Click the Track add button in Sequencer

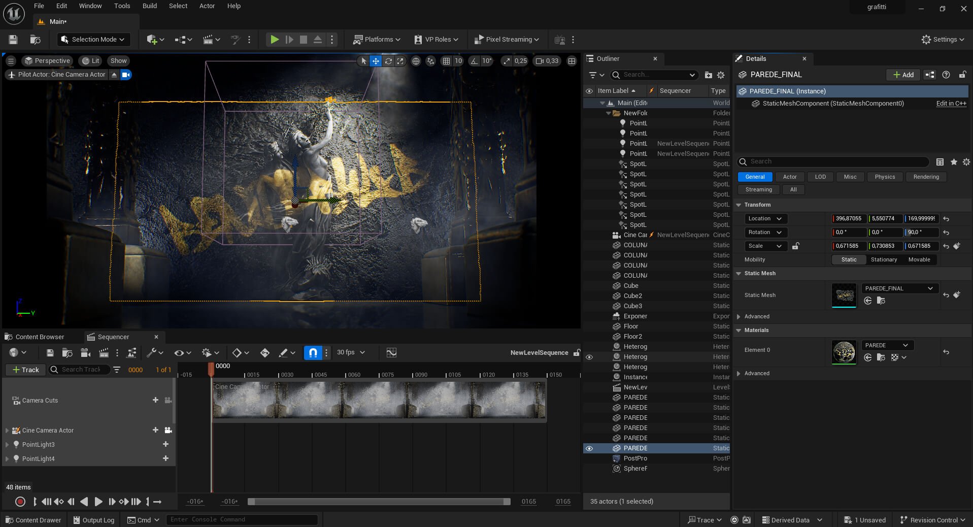click(26, 370)
